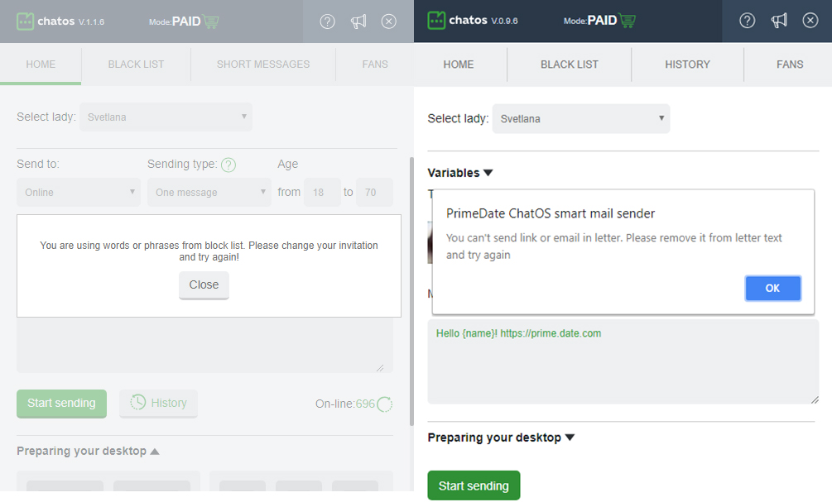Click the resize handle of the v1.1.6 message box
832x502 pixels.
[x=380, y=368]
